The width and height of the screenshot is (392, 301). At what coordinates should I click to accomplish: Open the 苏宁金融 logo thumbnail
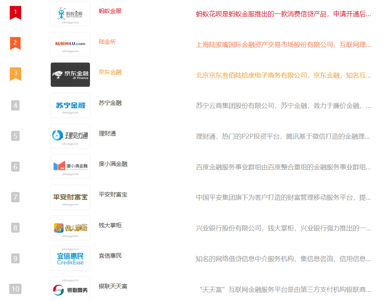70,106
